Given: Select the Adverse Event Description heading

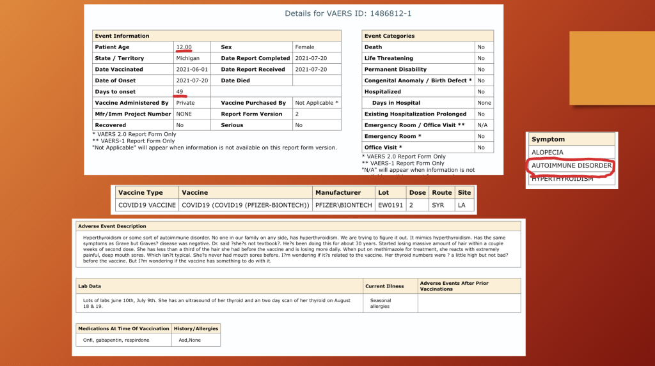Looking at the screenshot, I should [x=112, y=226].
